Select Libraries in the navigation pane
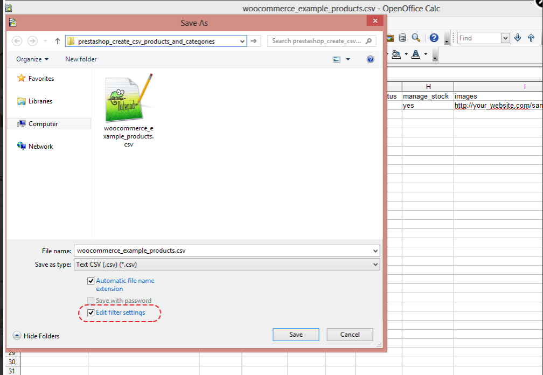 click(35, 101)
